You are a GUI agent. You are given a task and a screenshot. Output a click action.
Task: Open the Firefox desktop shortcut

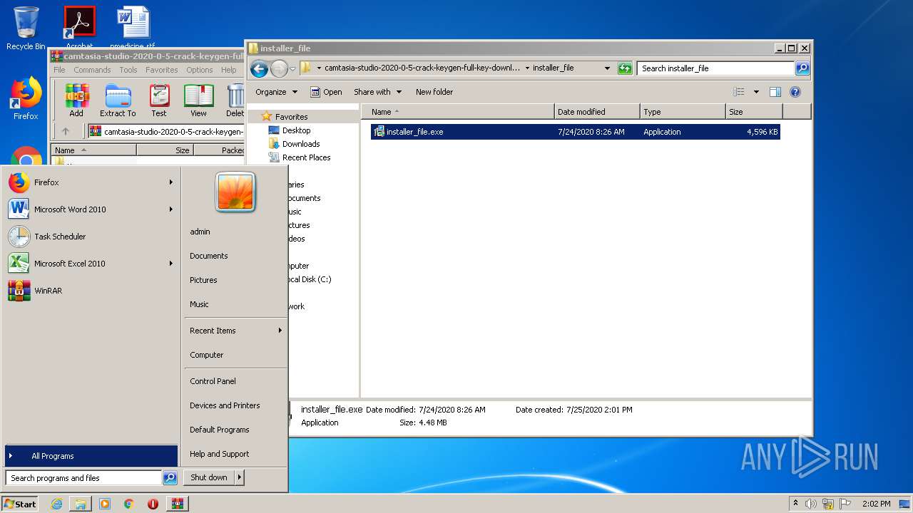click(26, 98)
